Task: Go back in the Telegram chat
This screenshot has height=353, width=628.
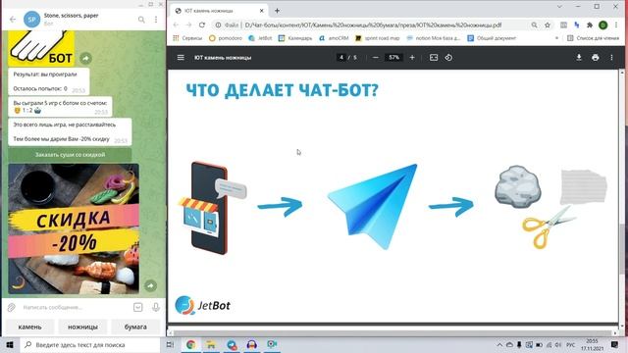Action: point(13,20)
